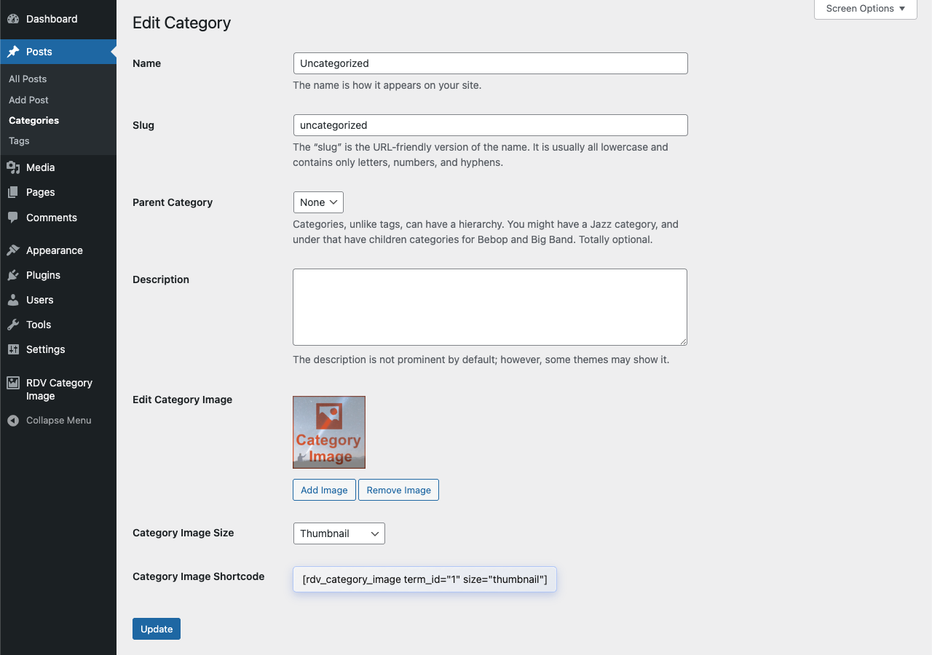Change the Category Image Size dropdown

coord(339,533)
